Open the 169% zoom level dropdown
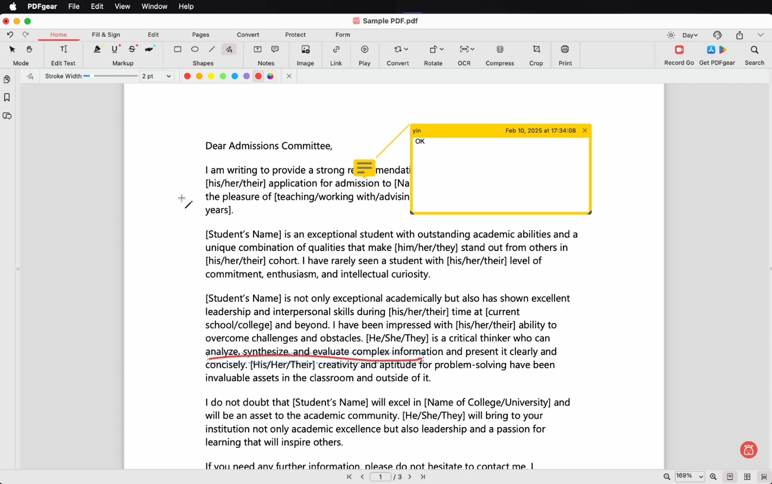772x484 pixels. coord(689,476)
